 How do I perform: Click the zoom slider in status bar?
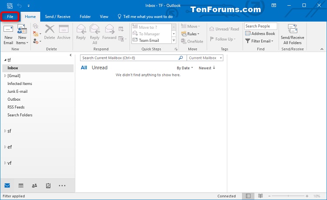tap(288, 196)
